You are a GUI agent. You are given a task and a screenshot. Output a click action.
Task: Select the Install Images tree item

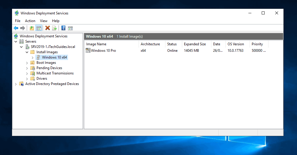47,52
